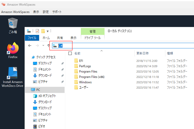Select the Windows folder icon
The height and width of the screenshot is (129, 194).
click(x=76, y=82)
